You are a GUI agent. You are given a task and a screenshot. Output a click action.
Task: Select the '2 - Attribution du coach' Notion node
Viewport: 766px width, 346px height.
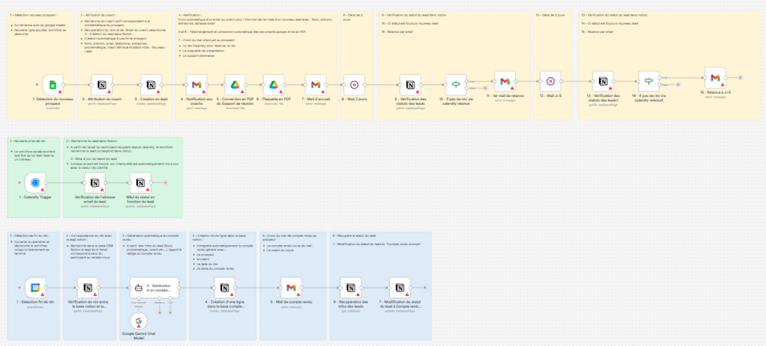[x=102, y=83]
